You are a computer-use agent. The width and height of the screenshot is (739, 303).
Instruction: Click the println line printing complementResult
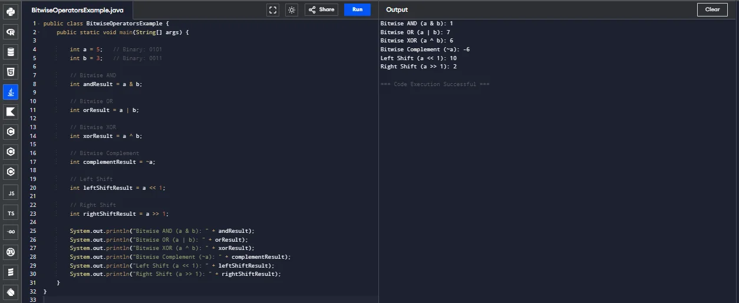pos(180,257)
